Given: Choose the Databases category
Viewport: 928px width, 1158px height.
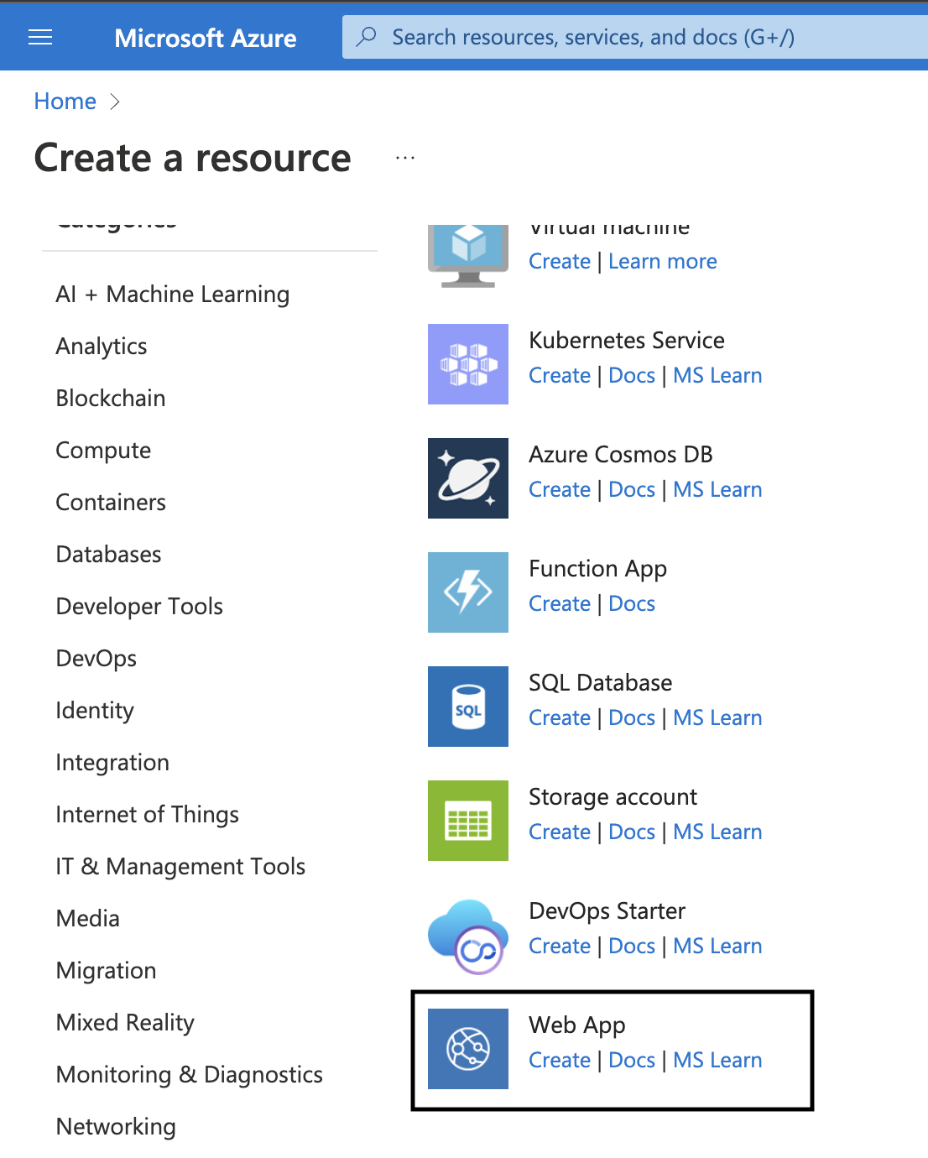Looking at the screenshot, I should tap(108, 555).
